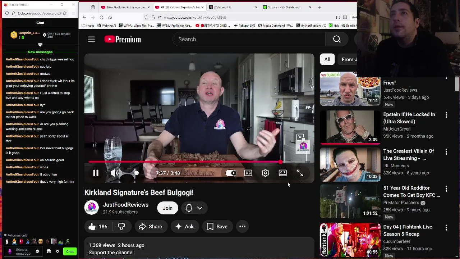Screen dimensions: 460x259
Task: Toggle closed captions CC button
Action: 248,173
